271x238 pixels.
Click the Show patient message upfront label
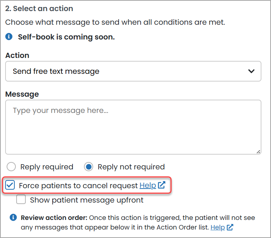pos(87,200)
